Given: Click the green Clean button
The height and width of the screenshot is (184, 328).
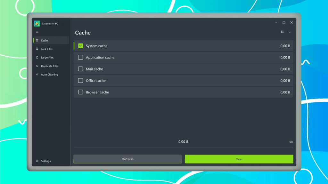Looking at the screenshot, I should [x=239, y=159].
